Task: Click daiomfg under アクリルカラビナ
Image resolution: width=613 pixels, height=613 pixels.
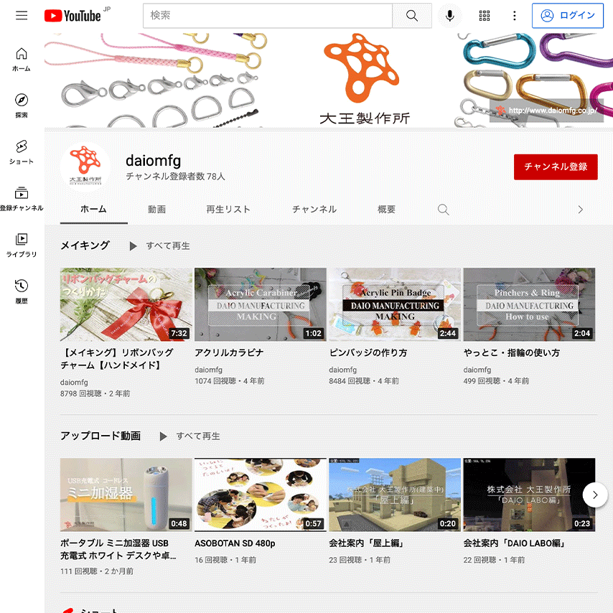Action: pyautogui.click(x=208, y=370)
